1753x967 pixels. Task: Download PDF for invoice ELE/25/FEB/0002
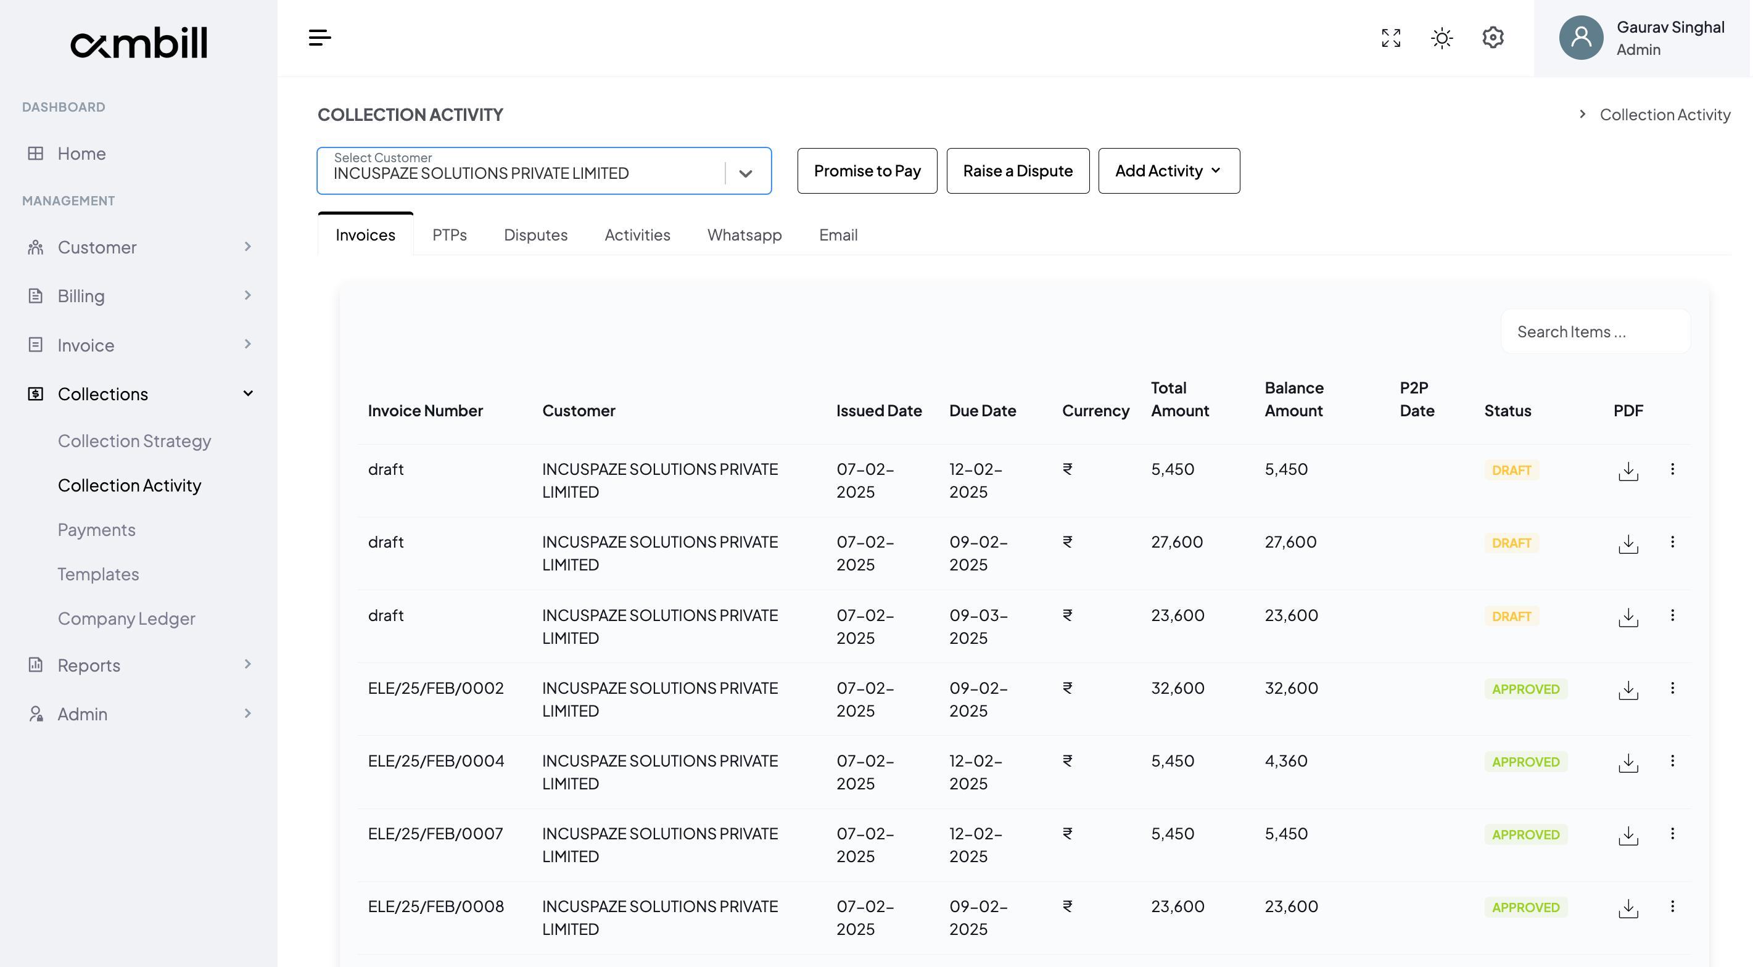click(x=1627, y=689)
